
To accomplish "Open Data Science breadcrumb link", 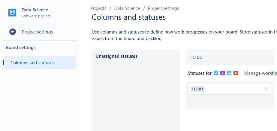I will coord(127,8).
